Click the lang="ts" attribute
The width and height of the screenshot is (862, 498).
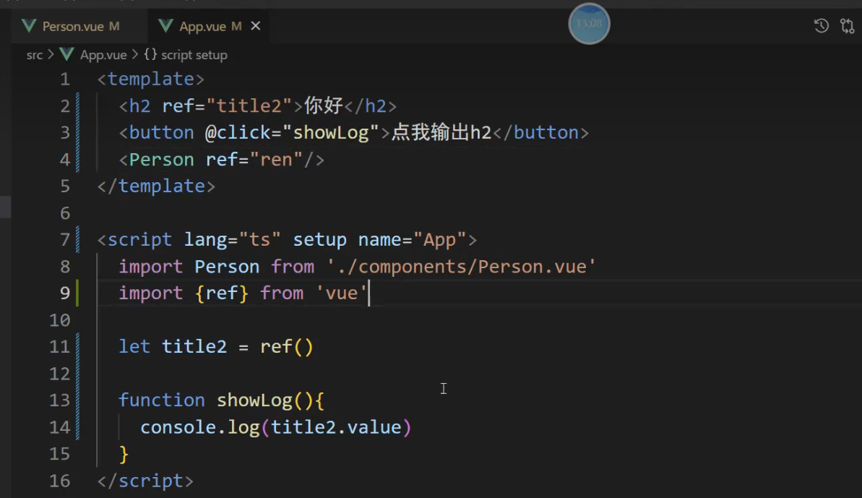233,240
